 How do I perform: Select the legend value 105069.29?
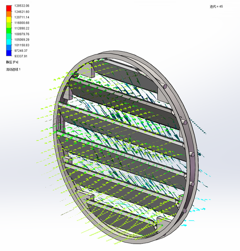(x=22, y=40)
